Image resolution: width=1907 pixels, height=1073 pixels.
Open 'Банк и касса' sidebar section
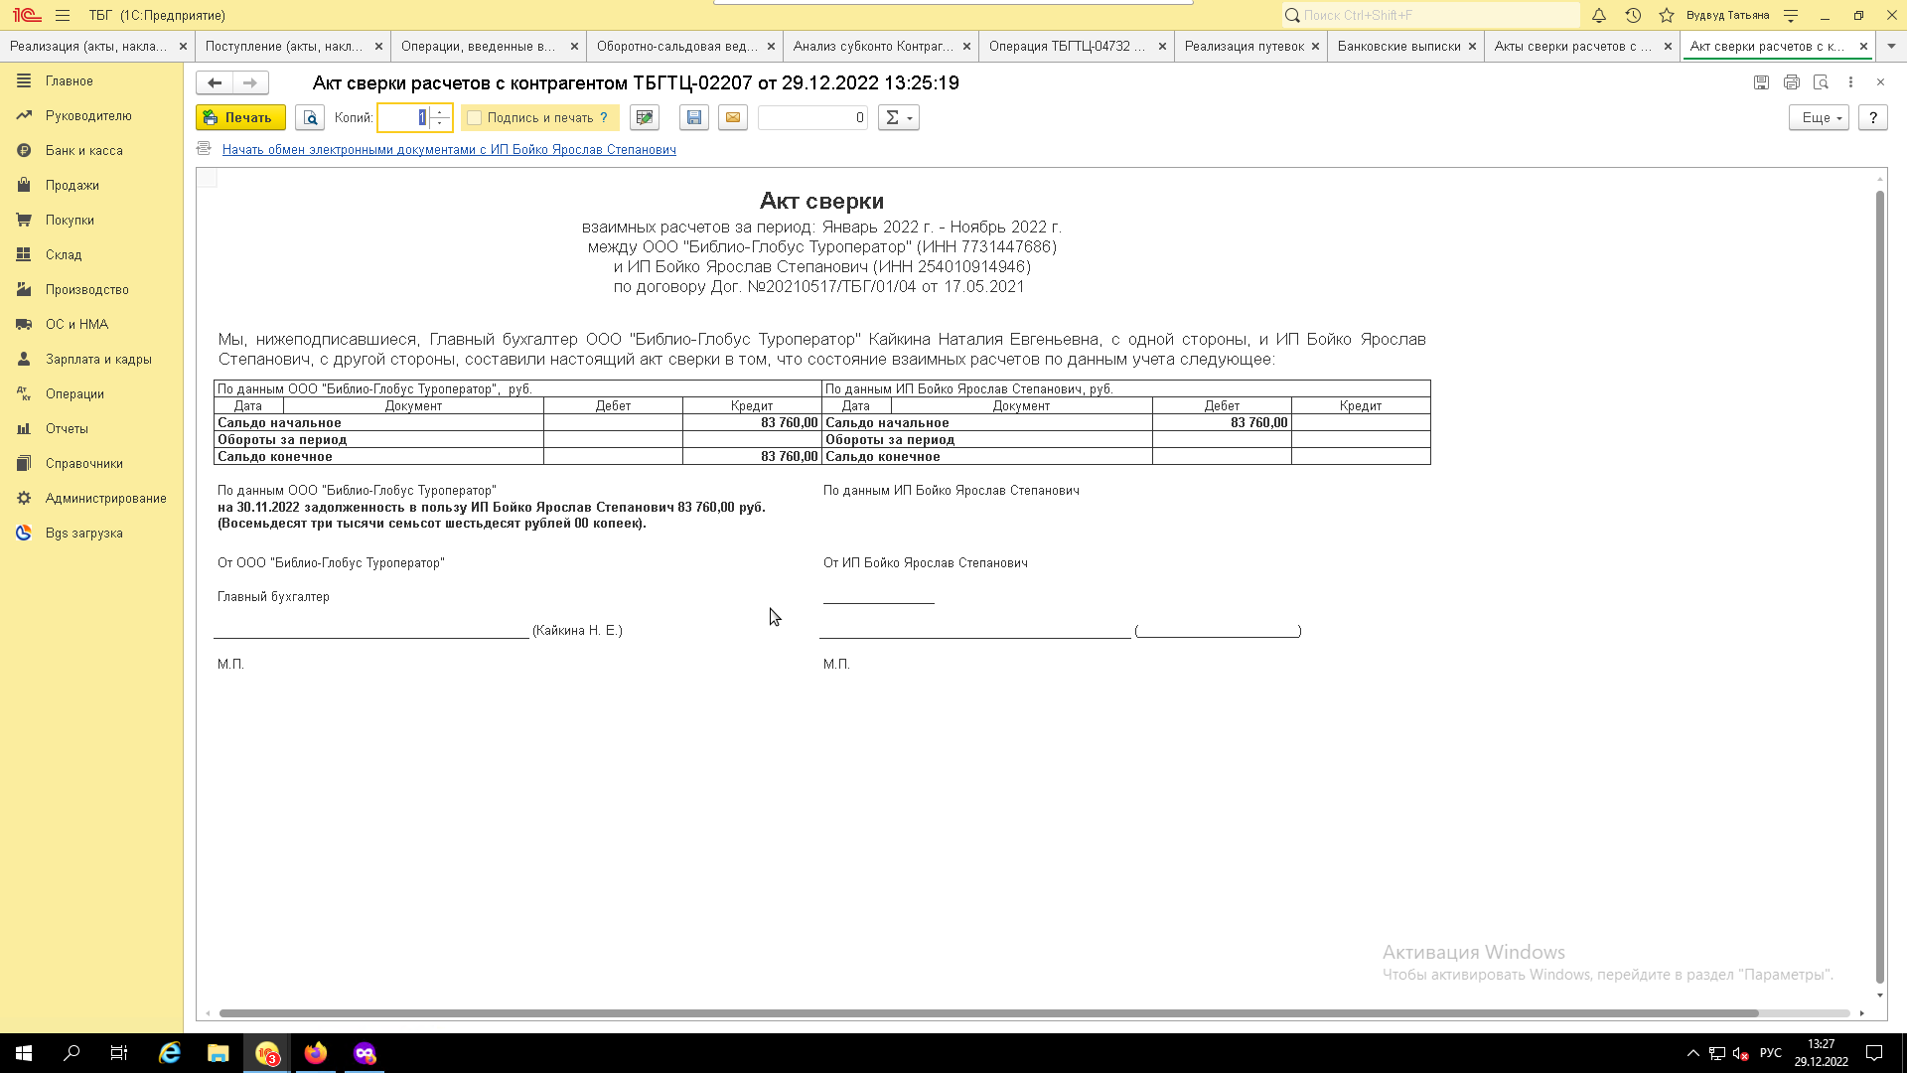[x=83, y=150]
